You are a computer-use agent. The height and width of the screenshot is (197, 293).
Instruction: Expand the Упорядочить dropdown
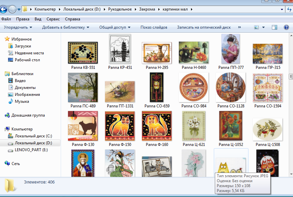coord(18,27)
